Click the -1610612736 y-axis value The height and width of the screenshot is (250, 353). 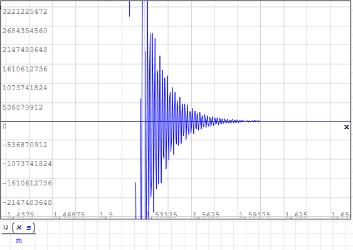tap(27, 183)
